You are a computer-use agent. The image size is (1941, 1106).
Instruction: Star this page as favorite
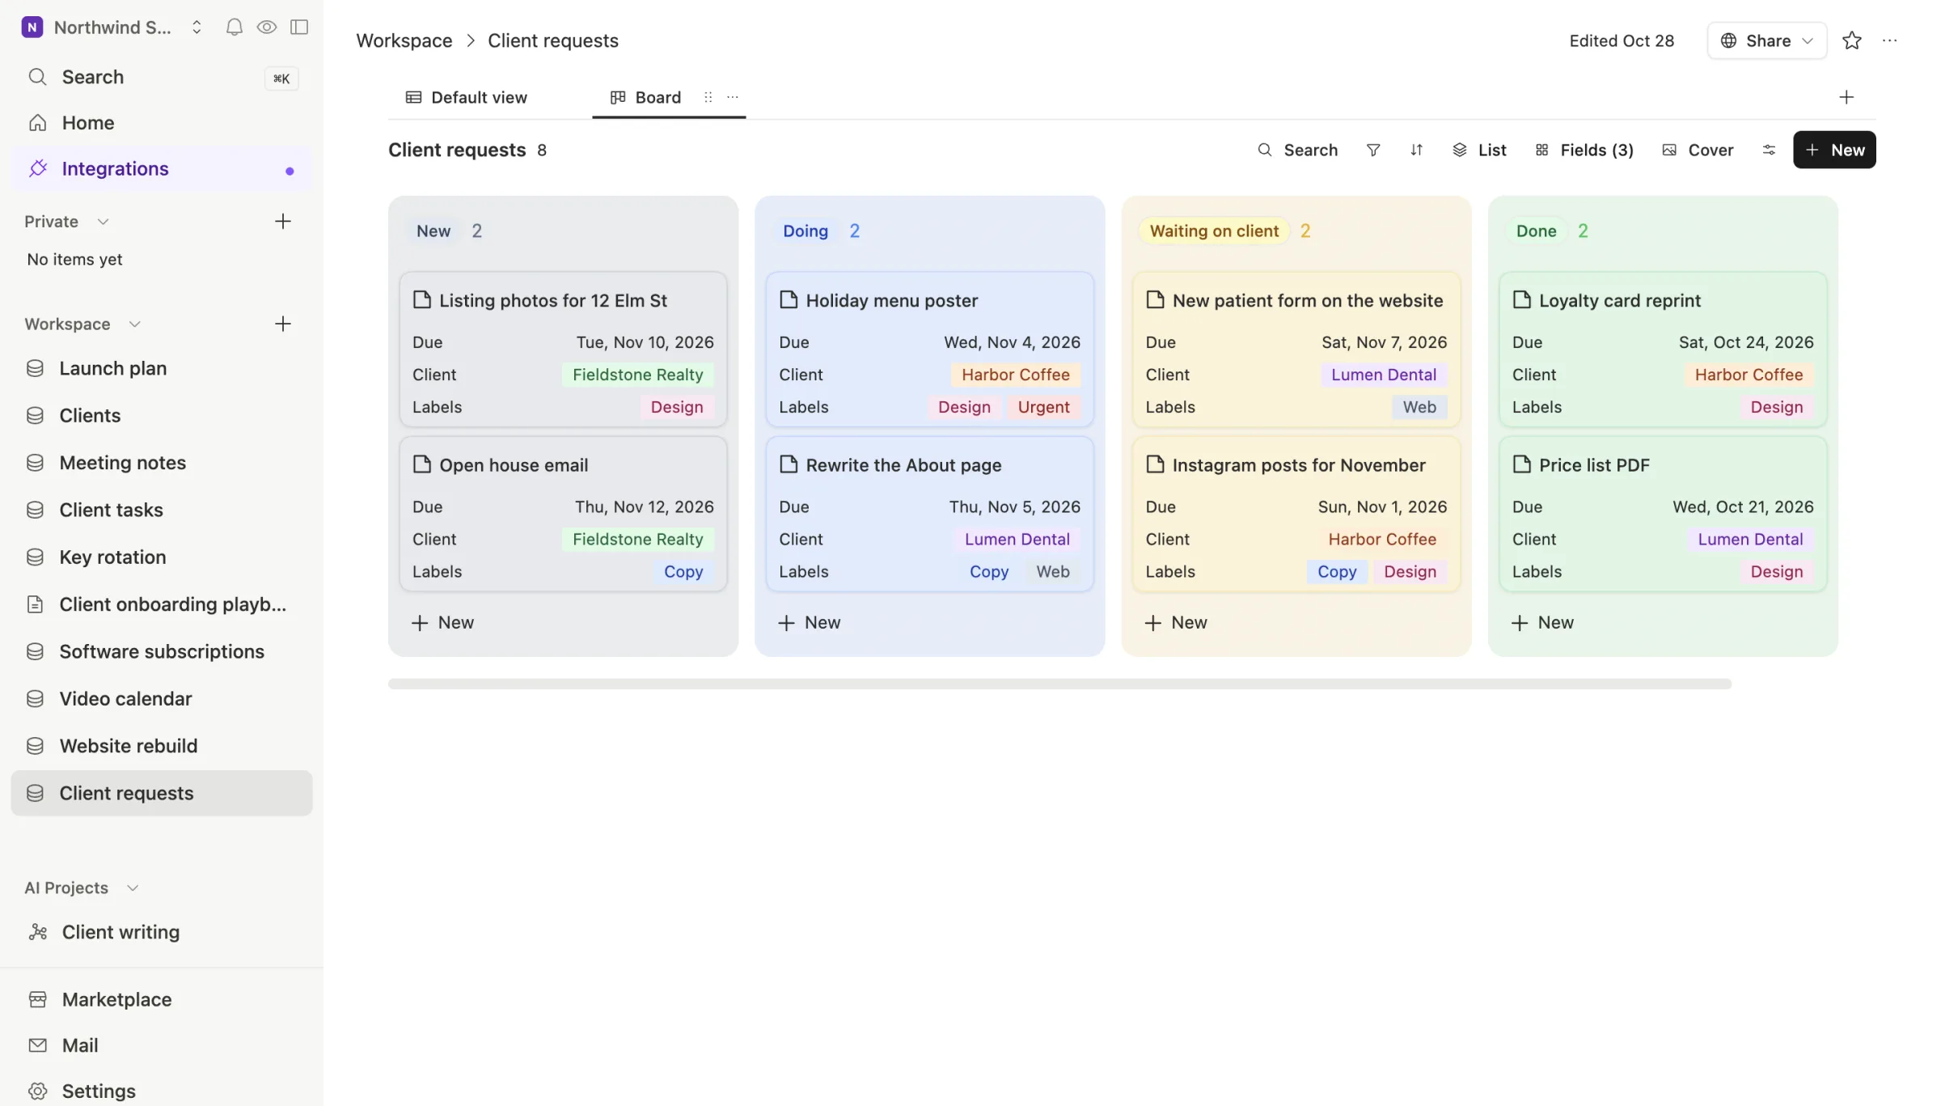click(x=1852, y=41)
